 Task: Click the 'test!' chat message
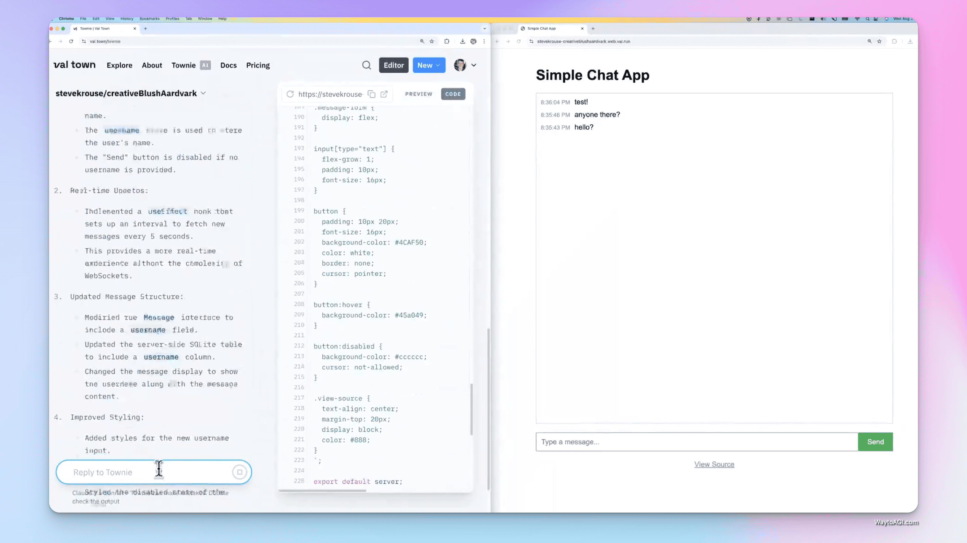[581, 102]
